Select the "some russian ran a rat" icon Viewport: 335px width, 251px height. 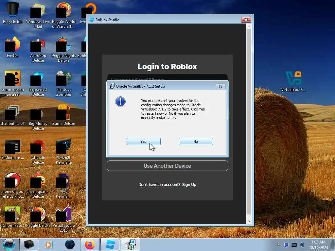click(13, 83)
